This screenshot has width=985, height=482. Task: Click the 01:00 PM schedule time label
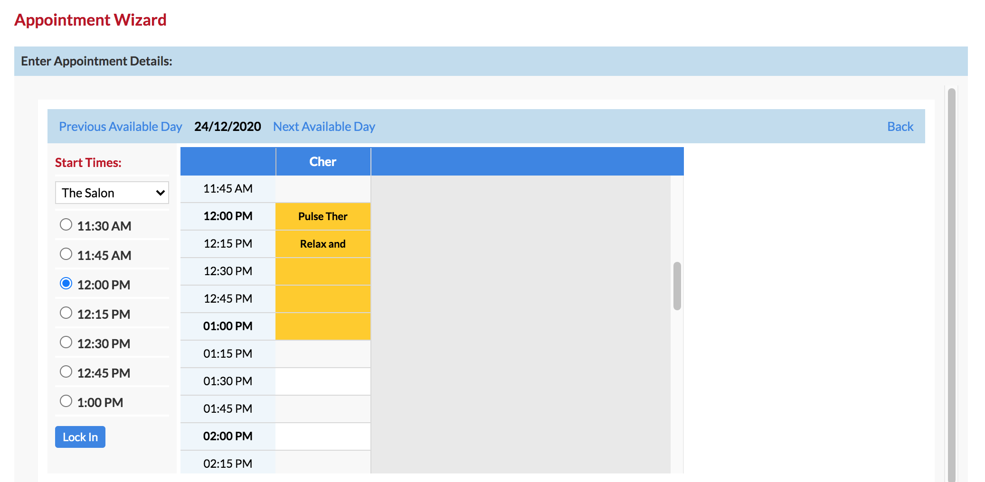coord(228,326)
